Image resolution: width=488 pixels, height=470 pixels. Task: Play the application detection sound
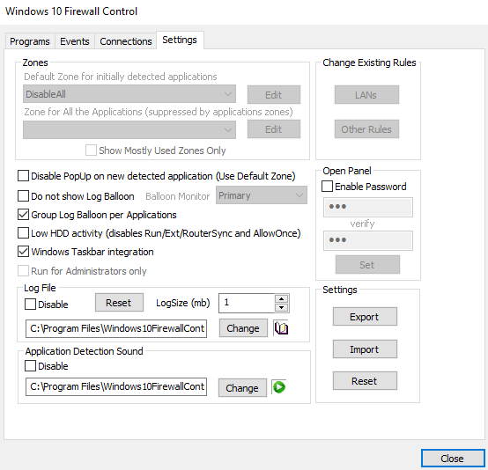coord(279,387)
